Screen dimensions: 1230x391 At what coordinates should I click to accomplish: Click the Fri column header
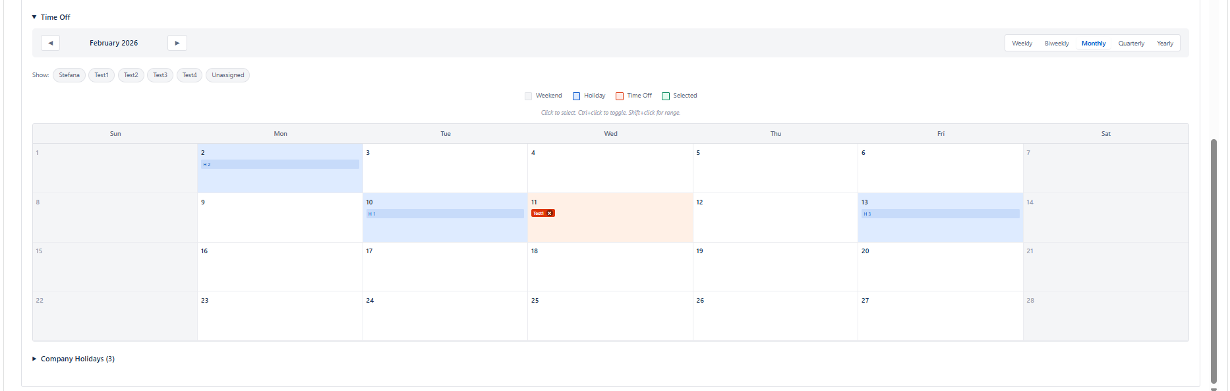941,134
